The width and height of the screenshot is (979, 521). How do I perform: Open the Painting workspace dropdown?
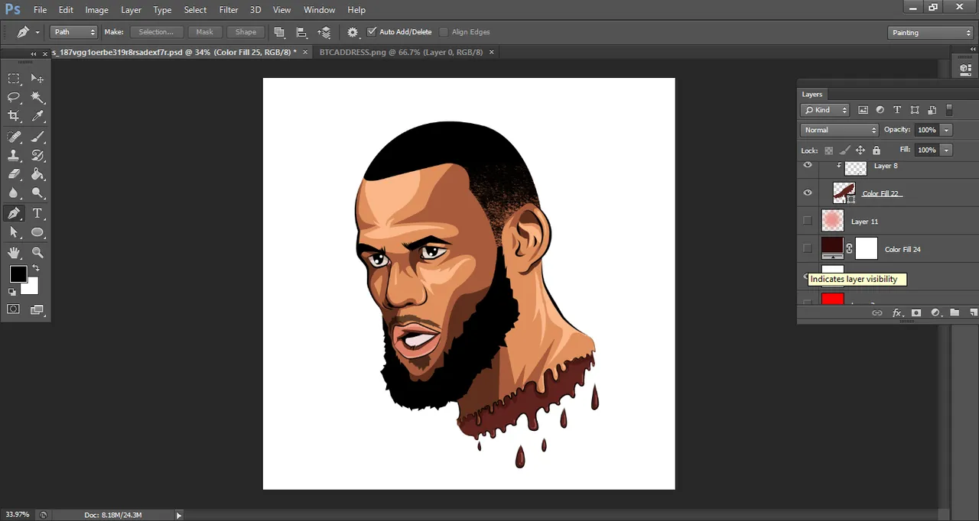click(931, 33)
